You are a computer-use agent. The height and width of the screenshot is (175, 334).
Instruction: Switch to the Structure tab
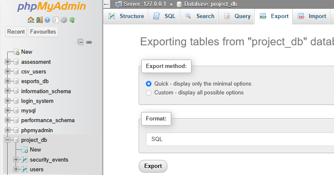pos(126,16)
